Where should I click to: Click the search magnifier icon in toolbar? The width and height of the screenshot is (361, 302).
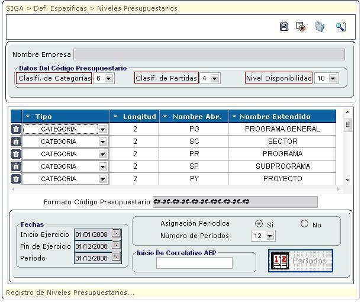point(340,27)
